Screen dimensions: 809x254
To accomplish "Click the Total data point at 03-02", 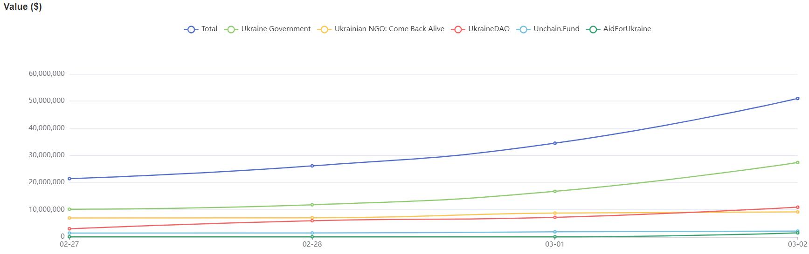I will pyautogui.click(x=797, y=99).
